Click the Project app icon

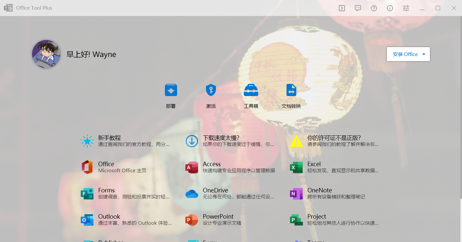[296, 220]
